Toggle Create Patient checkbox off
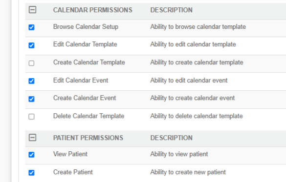Viewport: 286px width, 182px height. pyautogui.click(x=31, y=173)
